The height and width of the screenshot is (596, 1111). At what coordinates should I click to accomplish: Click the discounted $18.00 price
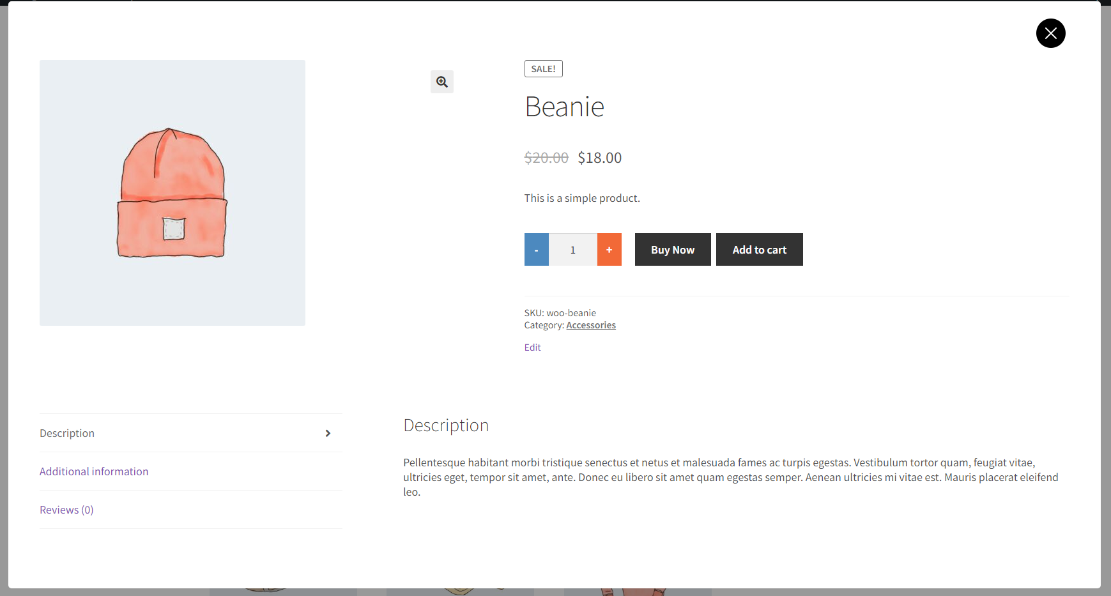(599, 157)
